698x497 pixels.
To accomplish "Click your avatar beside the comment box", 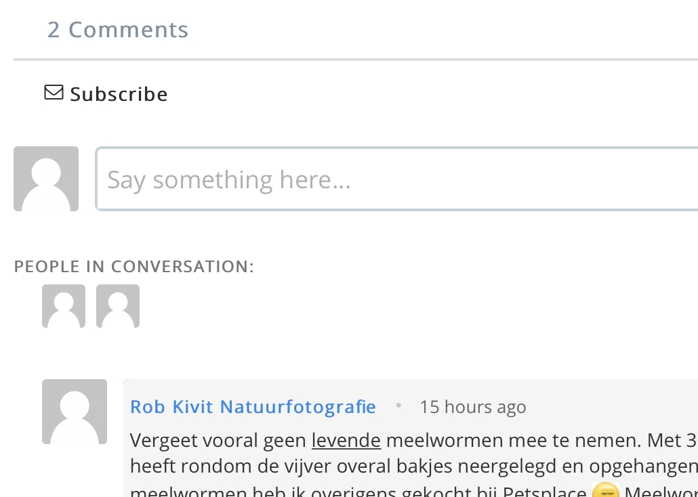I will click(46, 179).
